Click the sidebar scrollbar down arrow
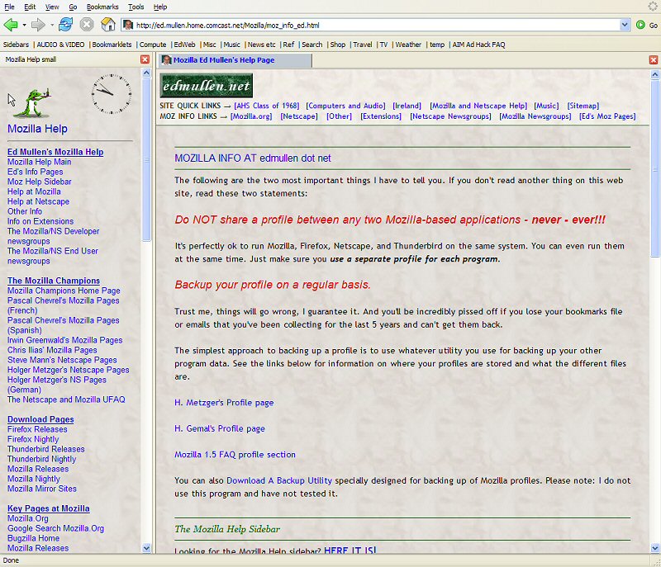 [x=147, y=547]
